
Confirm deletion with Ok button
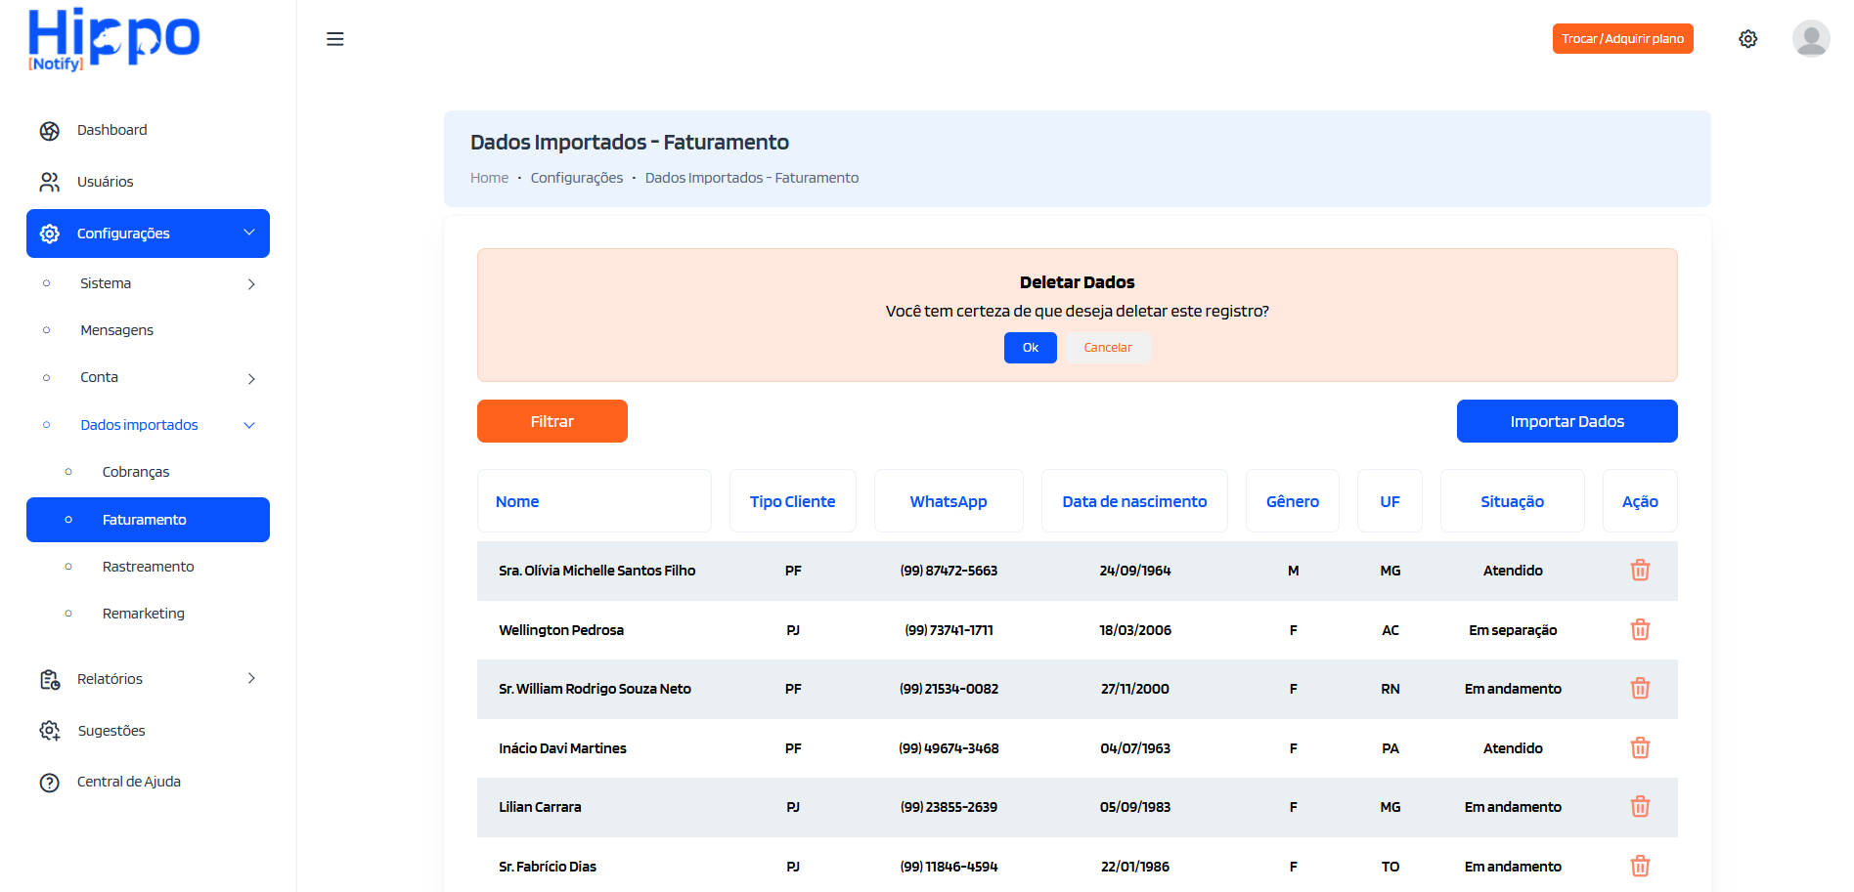(1030, 348)
